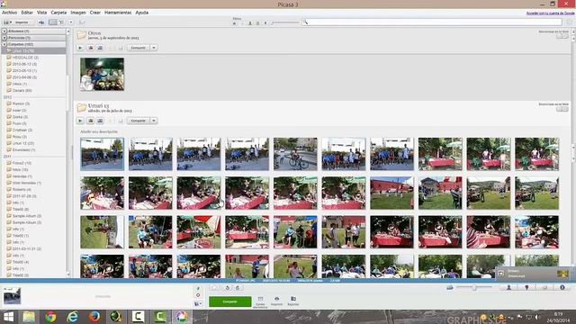Play slideshow for the Urtuti 13 folder
This screenshot has width=576, height=324.
(x=80, y=121)
